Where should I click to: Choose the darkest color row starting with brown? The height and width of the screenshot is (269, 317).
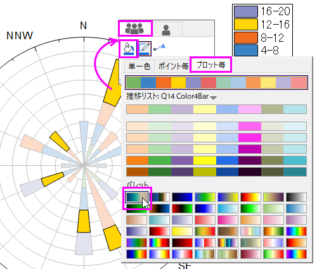pos(216,172)
